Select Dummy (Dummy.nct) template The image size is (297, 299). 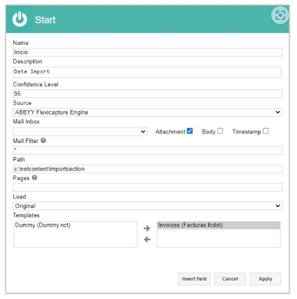click(43, 225)
